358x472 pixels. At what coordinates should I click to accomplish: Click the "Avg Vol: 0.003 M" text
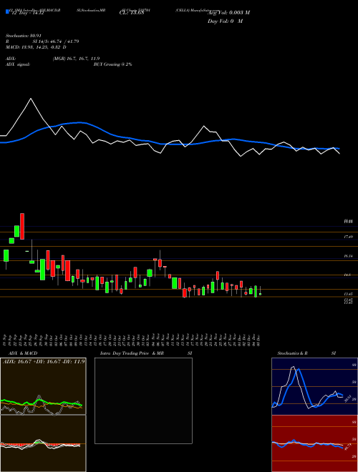pos(229,13)
